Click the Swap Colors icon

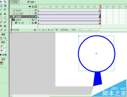tap(6, 55)
